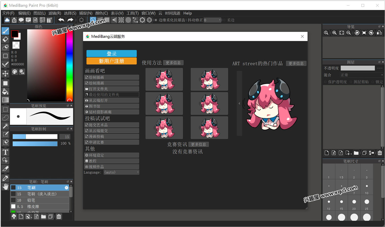The image size is (385, 227).
Task: Click the brush size slider showing 15
Action: click(x=35, y=137)
